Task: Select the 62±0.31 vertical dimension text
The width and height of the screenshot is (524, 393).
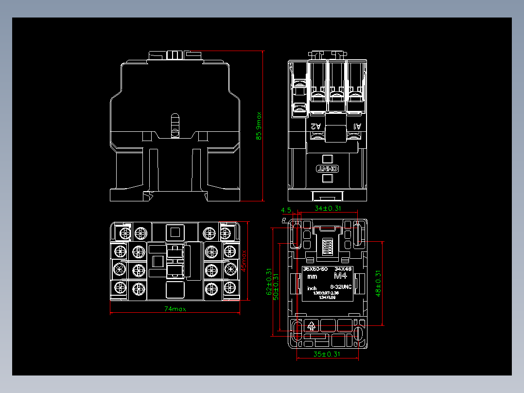Action: 269,282
